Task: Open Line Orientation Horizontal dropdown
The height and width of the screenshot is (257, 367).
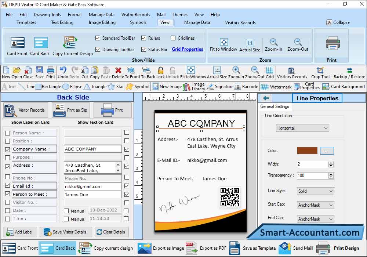Action: click(302, 128)
